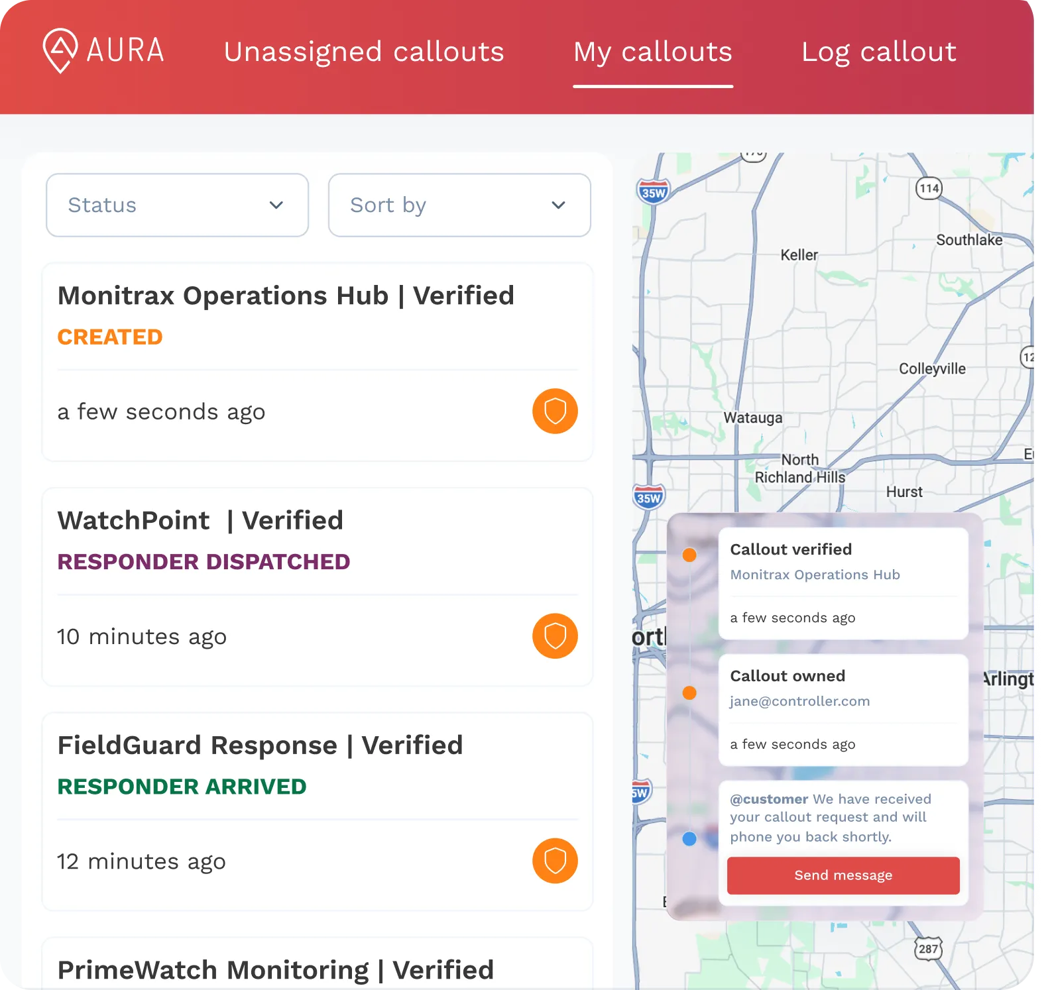Open the Status dropdown

(177, 205)
